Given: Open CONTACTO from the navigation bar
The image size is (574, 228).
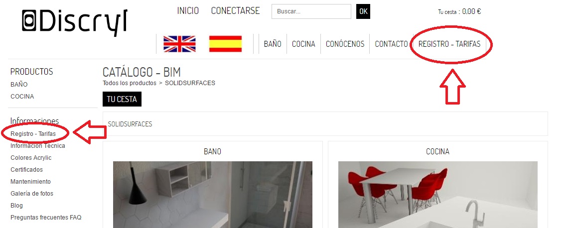Looking at the screenshot, I should (x=391, y=44).
